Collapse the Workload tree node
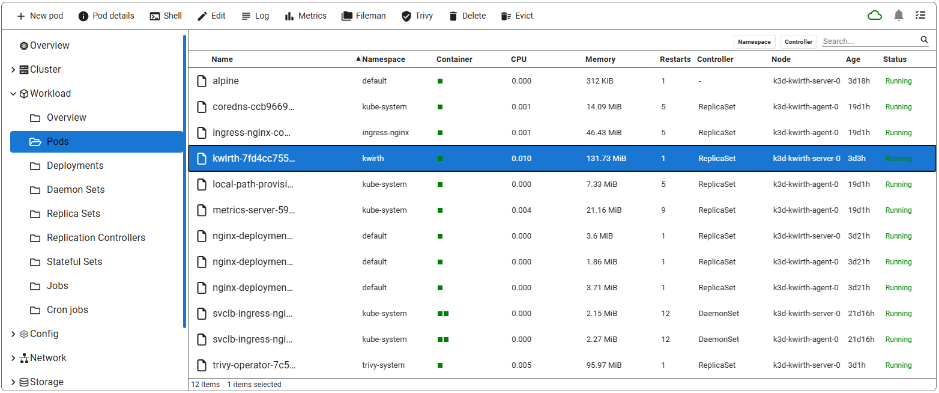 [13, 94]
